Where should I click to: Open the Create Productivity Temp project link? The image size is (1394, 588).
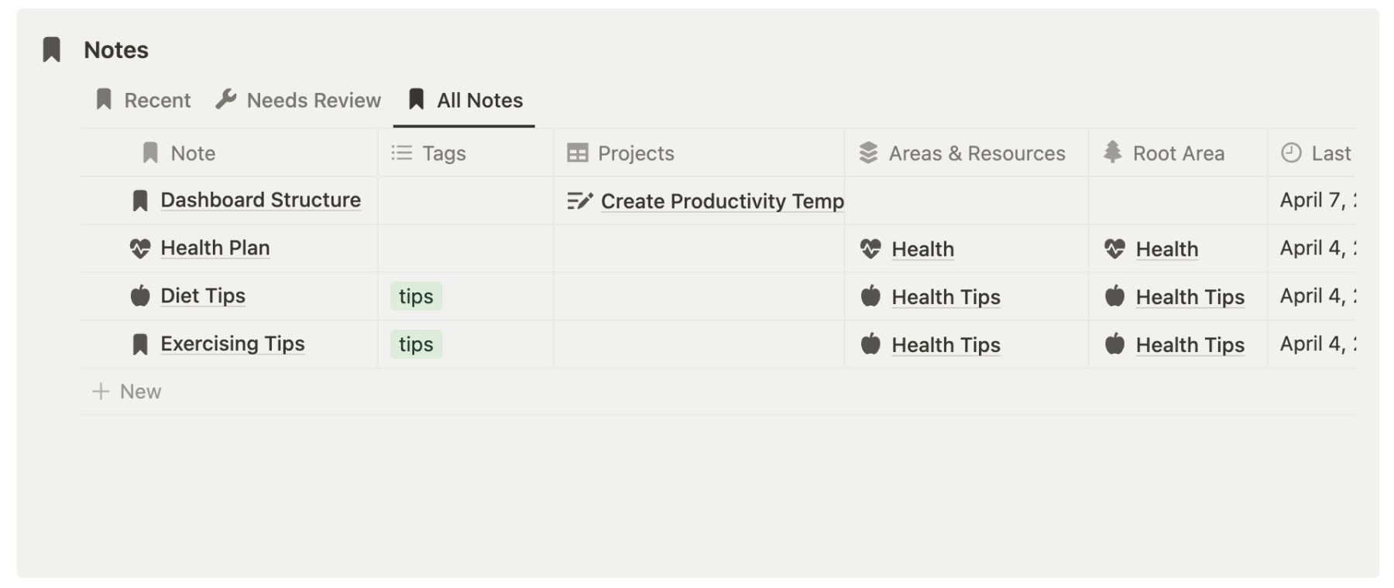722,201
